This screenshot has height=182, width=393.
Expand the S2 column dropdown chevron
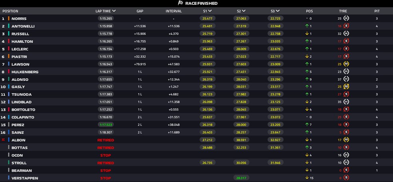244,11
